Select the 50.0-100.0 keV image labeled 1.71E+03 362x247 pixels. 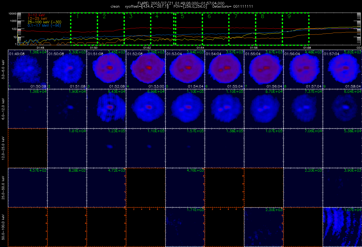click(185, 227)
